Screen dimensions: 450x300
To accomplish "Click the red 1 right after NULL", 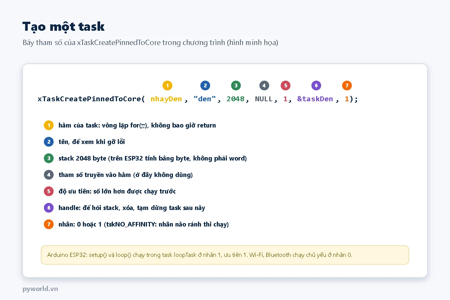I will pyautogui.click(x=285, y=99).
